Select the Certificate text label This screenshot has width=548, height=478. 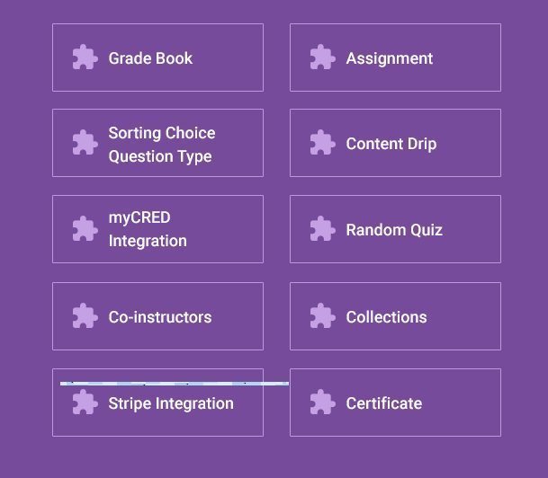tap(383, 403)
